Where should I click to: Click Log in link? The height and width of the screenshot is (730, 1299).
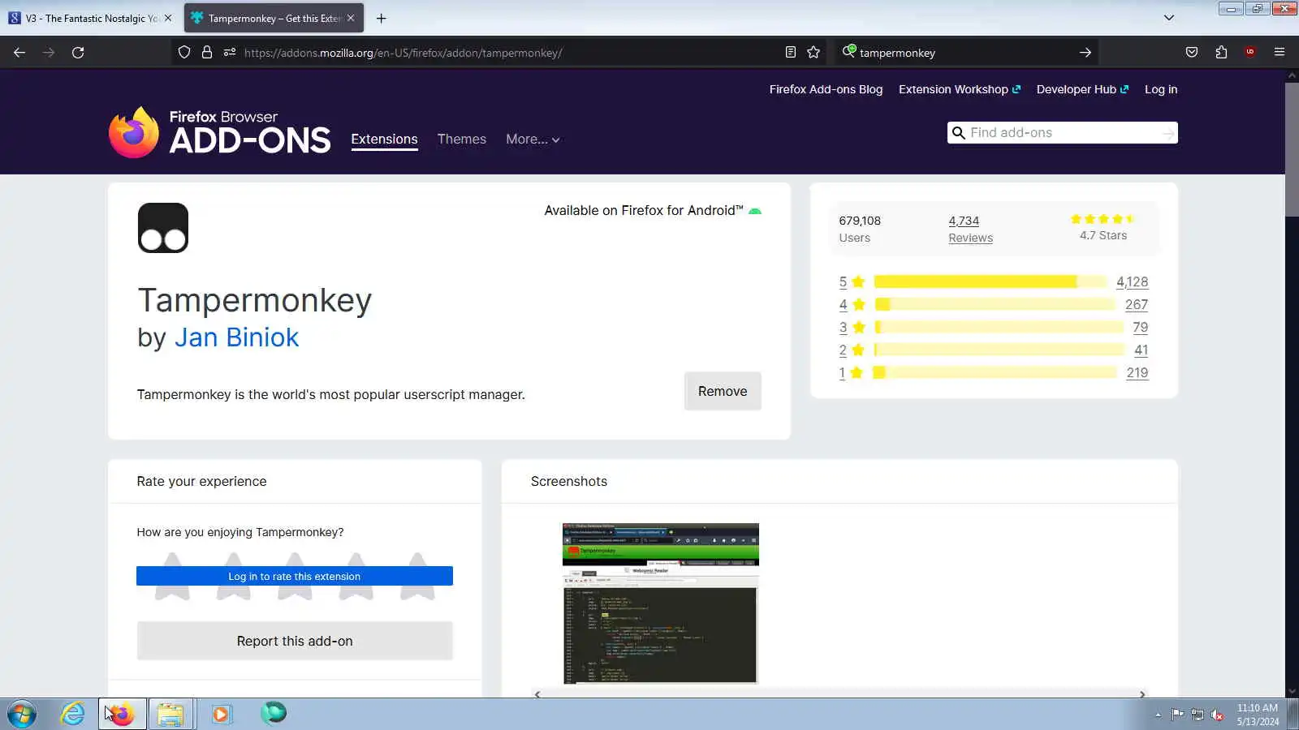coord(1161,89)
